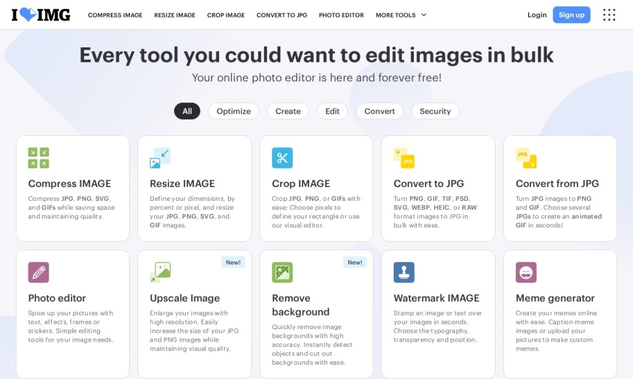This screenshot has height=379, width=633.
Task: Open the Resize IMAGE card title
Action: click(x=182, y=184)
